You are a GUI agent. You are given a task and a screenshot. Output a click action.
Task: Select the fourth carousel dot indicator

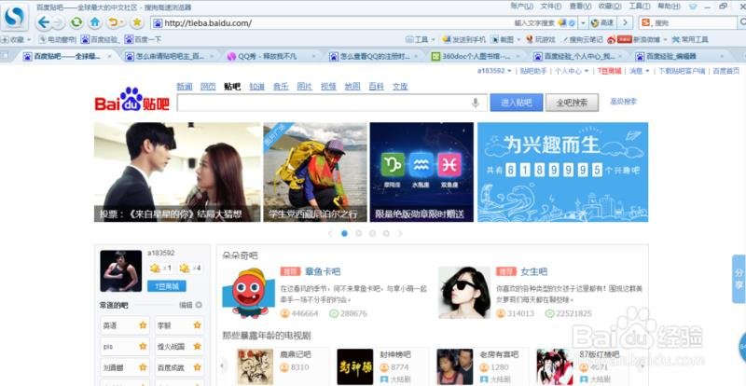(x=386, y=234)
